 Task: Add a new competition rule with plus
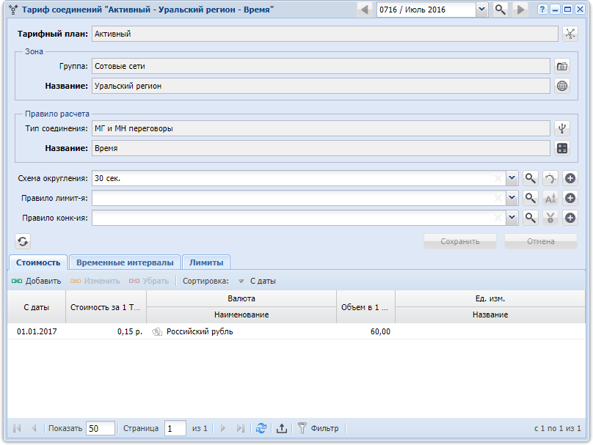(x=570, y=218)
